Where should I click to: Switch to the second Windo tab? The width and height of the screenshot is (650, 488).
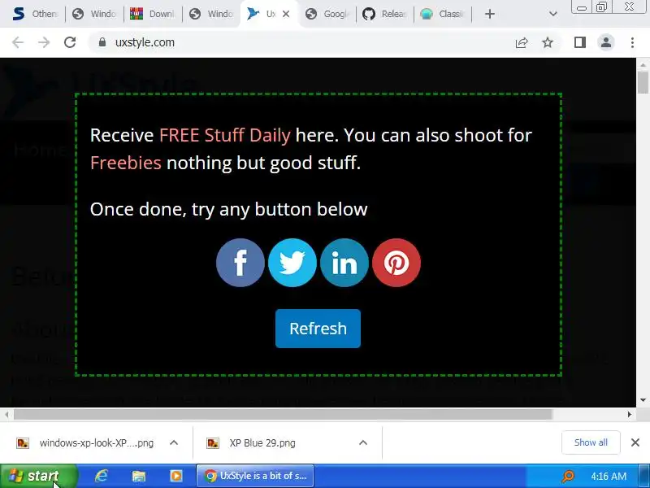(211, 14)
